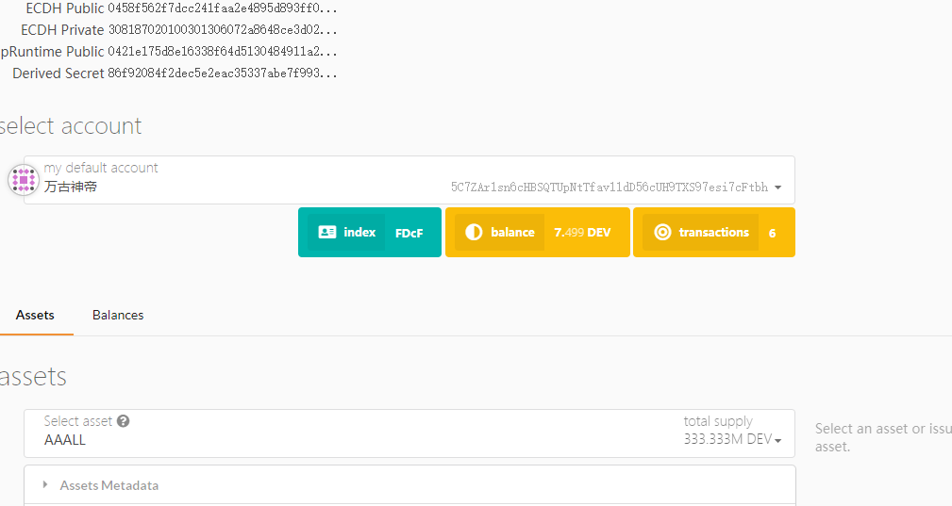The image size is (952, 506).
Task: Click the account address starting with 5C7ZAr
Action: tap(609, 188)
